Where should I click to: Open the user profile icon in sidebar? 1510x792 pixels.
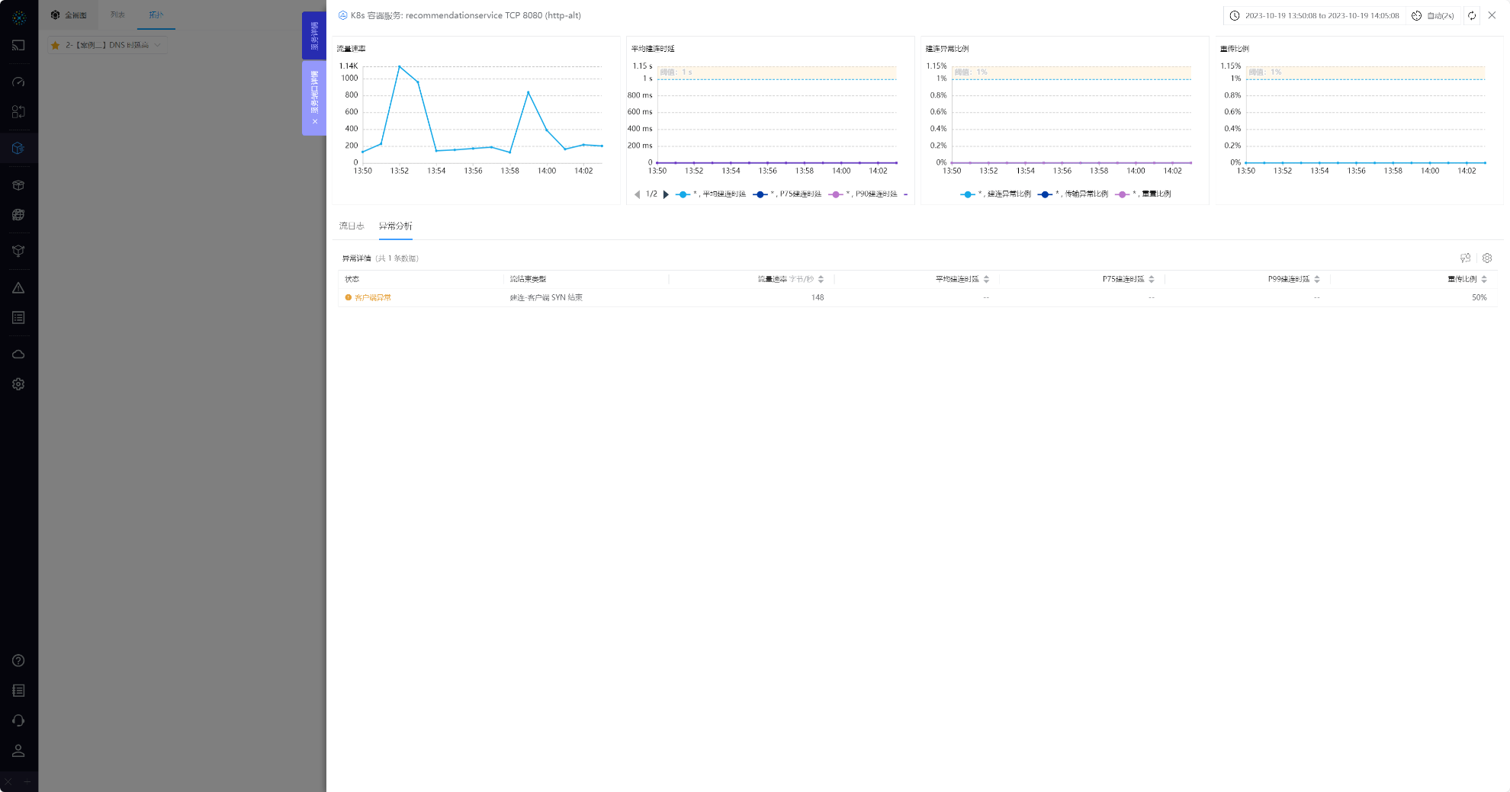point(18,751)
